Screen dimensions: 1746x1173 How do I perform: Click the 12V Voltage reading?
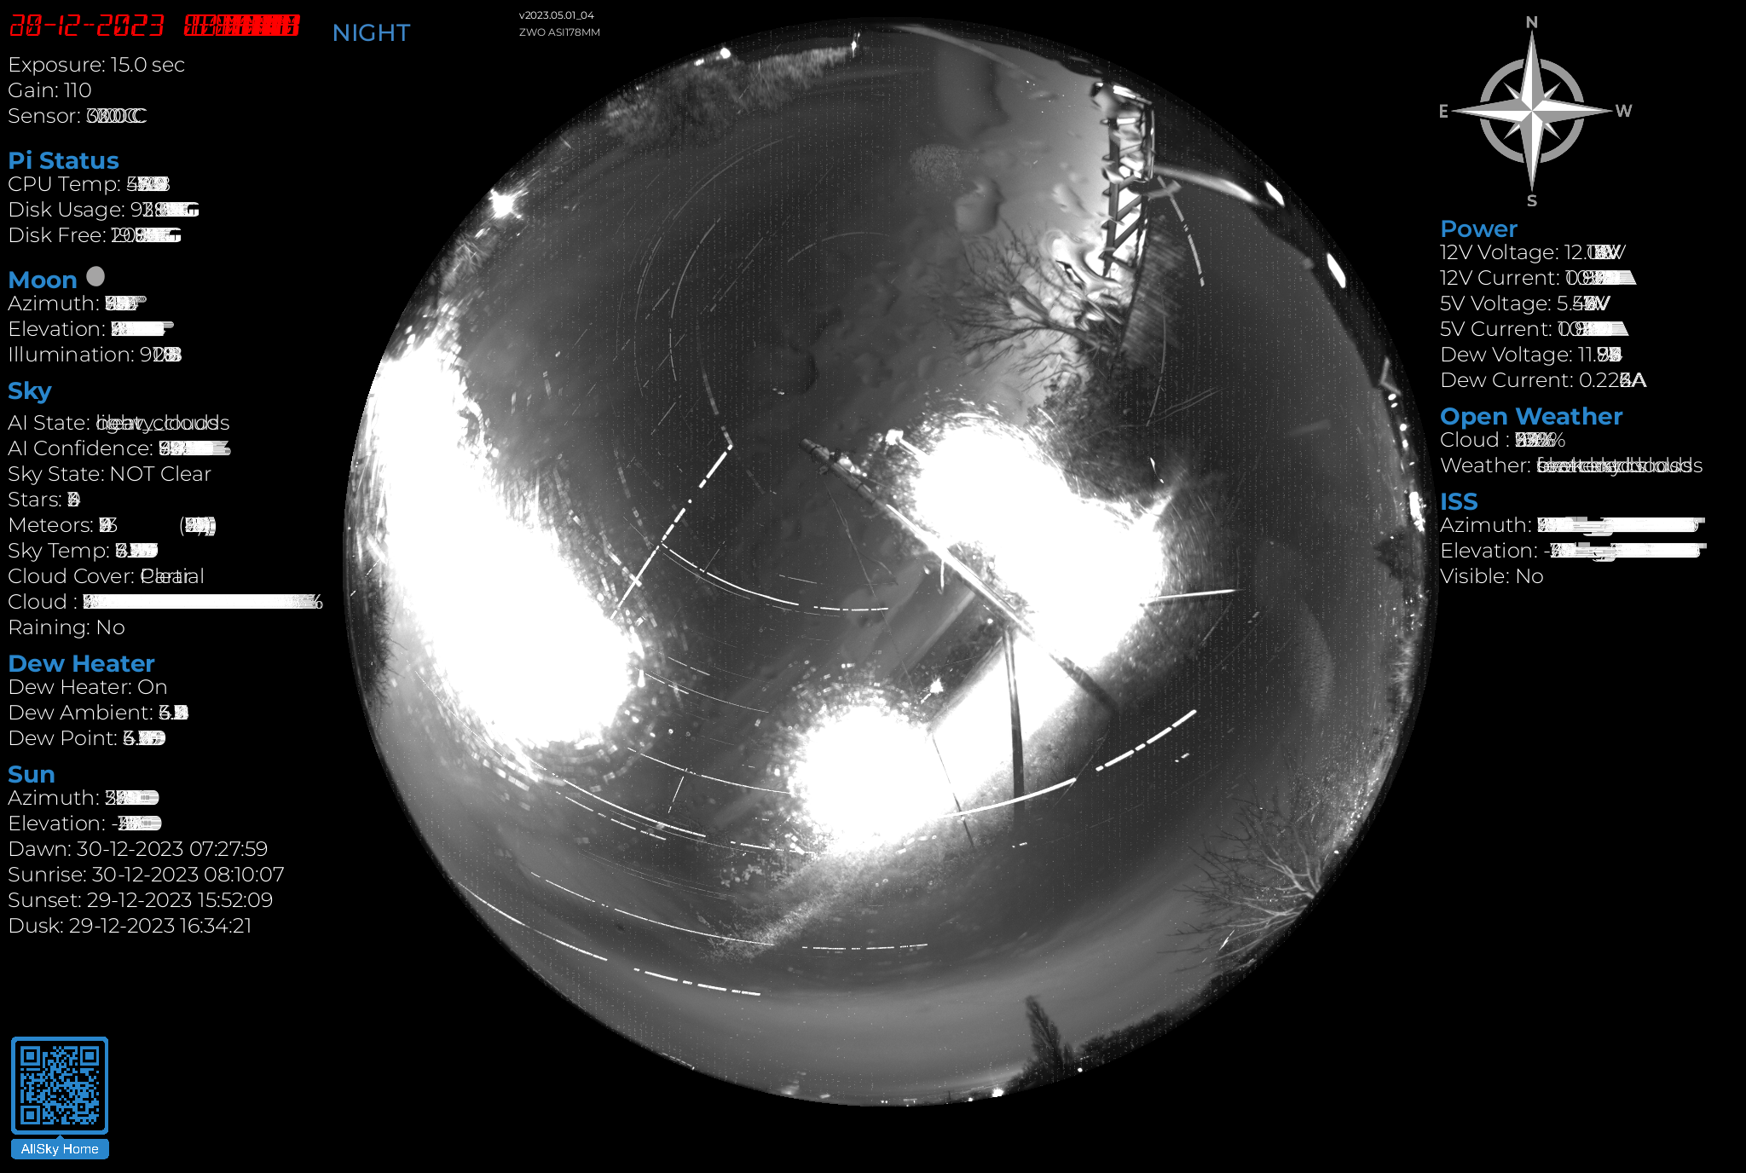[x=1533, y=252]
